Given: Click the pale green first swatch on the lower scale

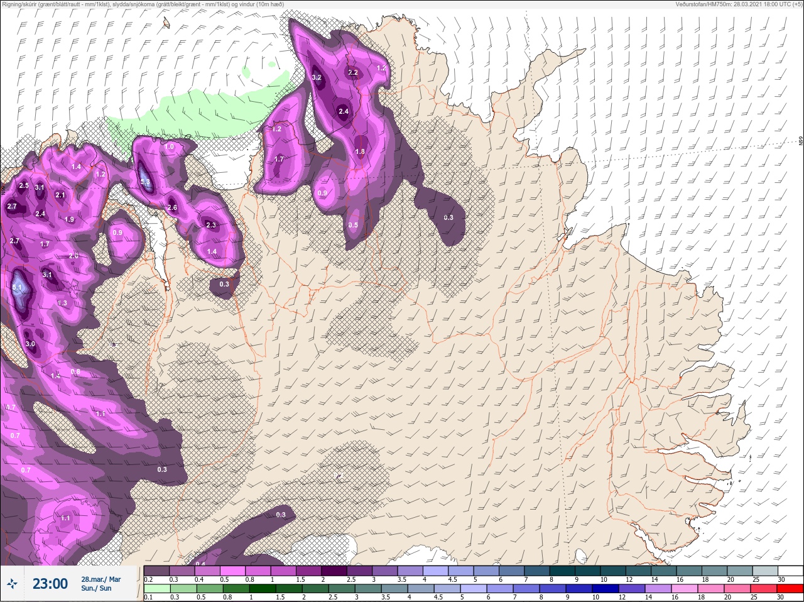Looking at the screenshot, I should pos(156,589).
